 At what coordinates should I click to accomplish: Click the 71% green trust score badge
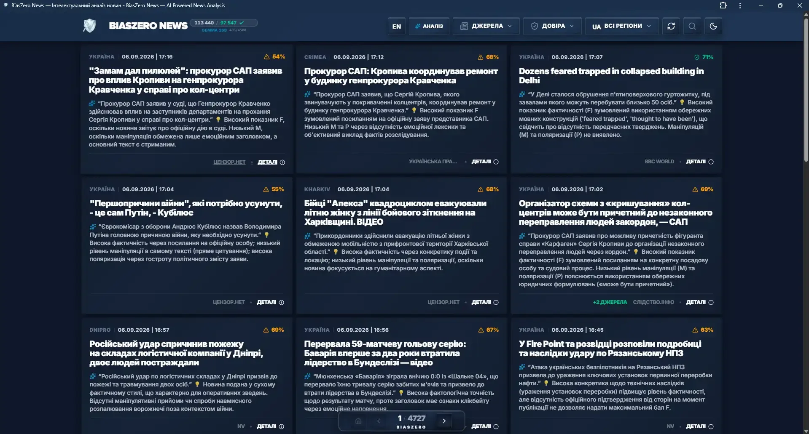pos(704,57)
